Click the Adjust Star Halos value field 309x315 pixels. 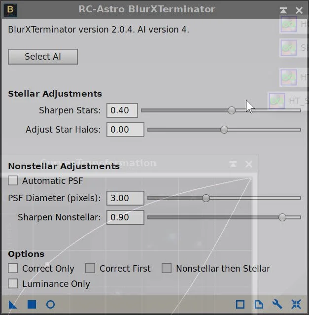tap(125, 130)
